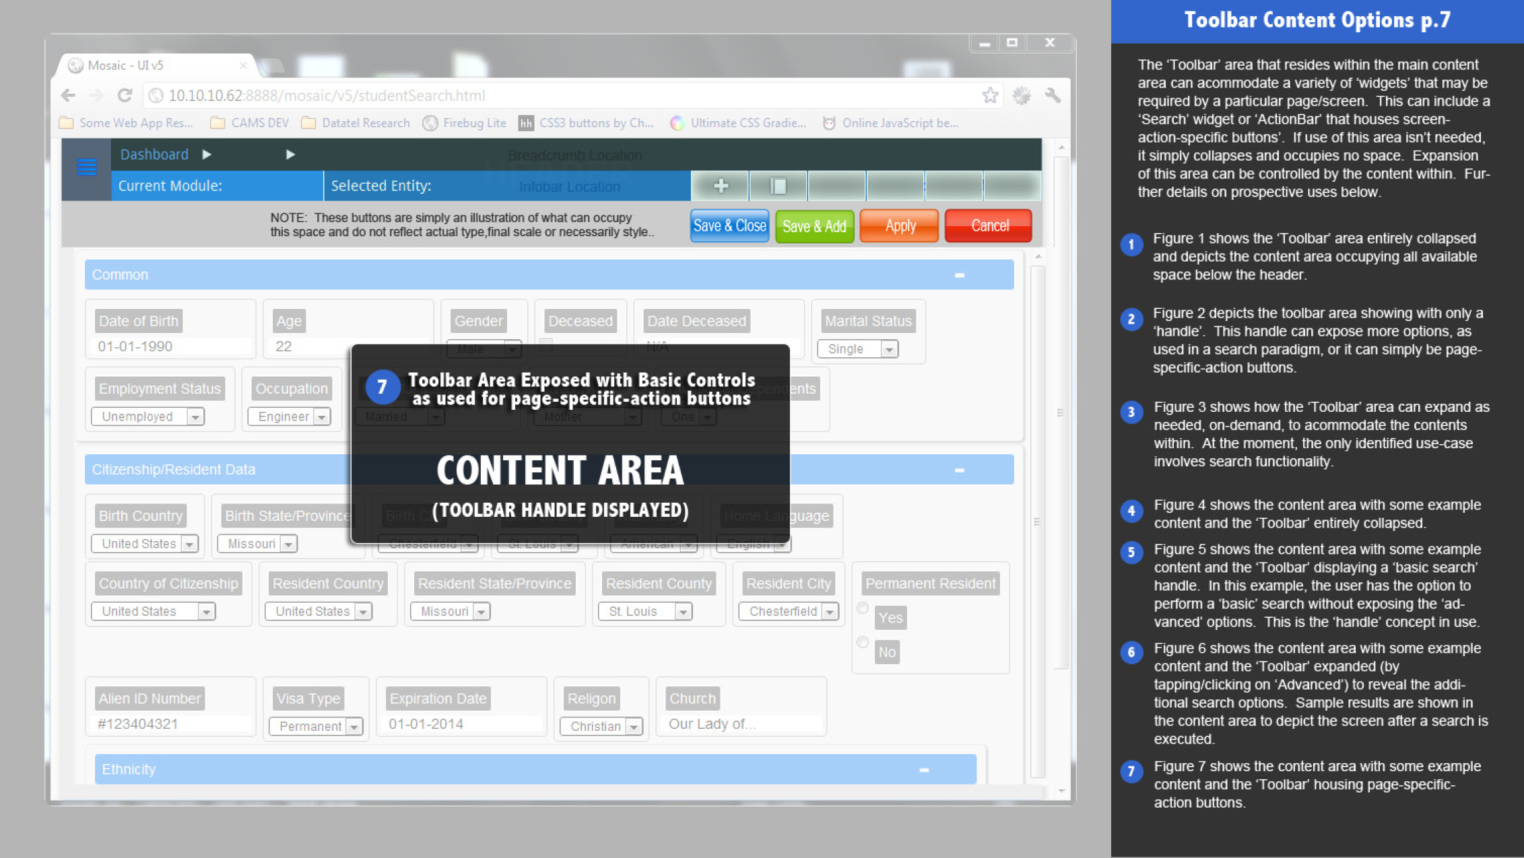
Task: Click the red Cancel button
Action: click(989, 226)
